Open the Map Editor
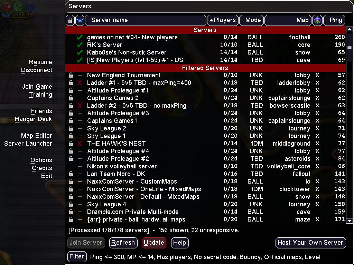354x265 pixels. coord(37,136)
